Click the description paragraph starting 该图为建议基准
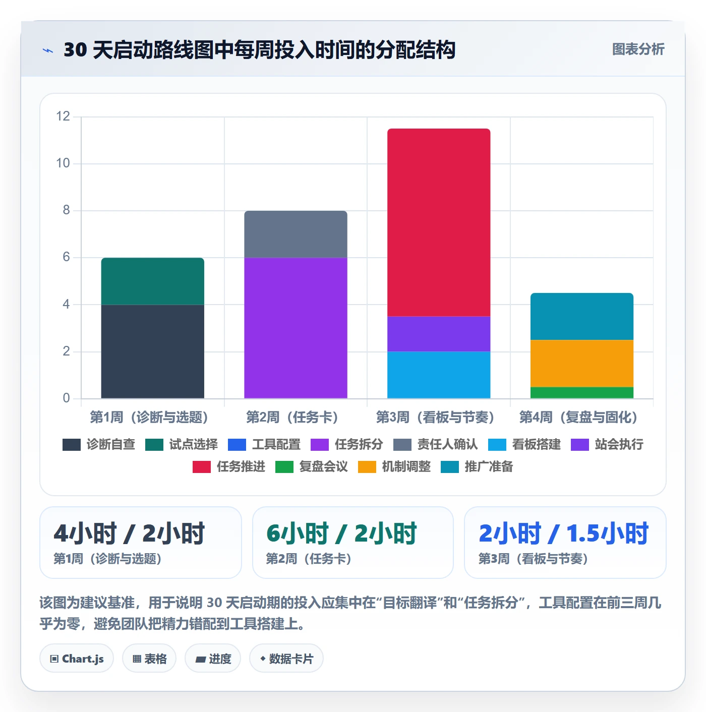706x712 pixels. 350,613
